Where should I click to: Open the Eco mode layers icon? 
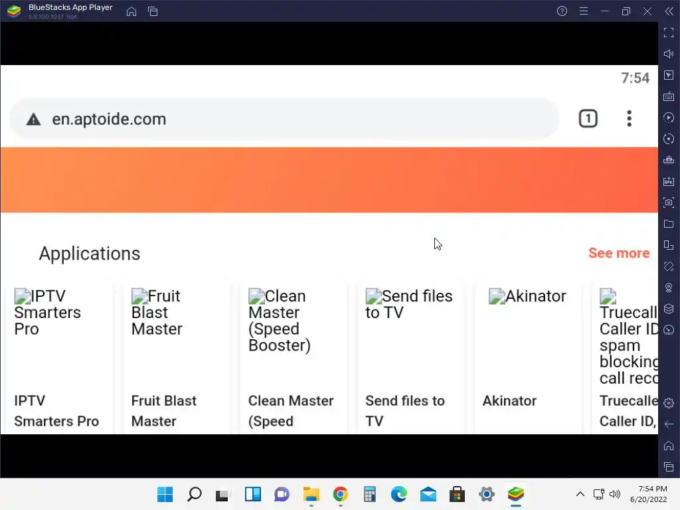click(x=669, y=308)
